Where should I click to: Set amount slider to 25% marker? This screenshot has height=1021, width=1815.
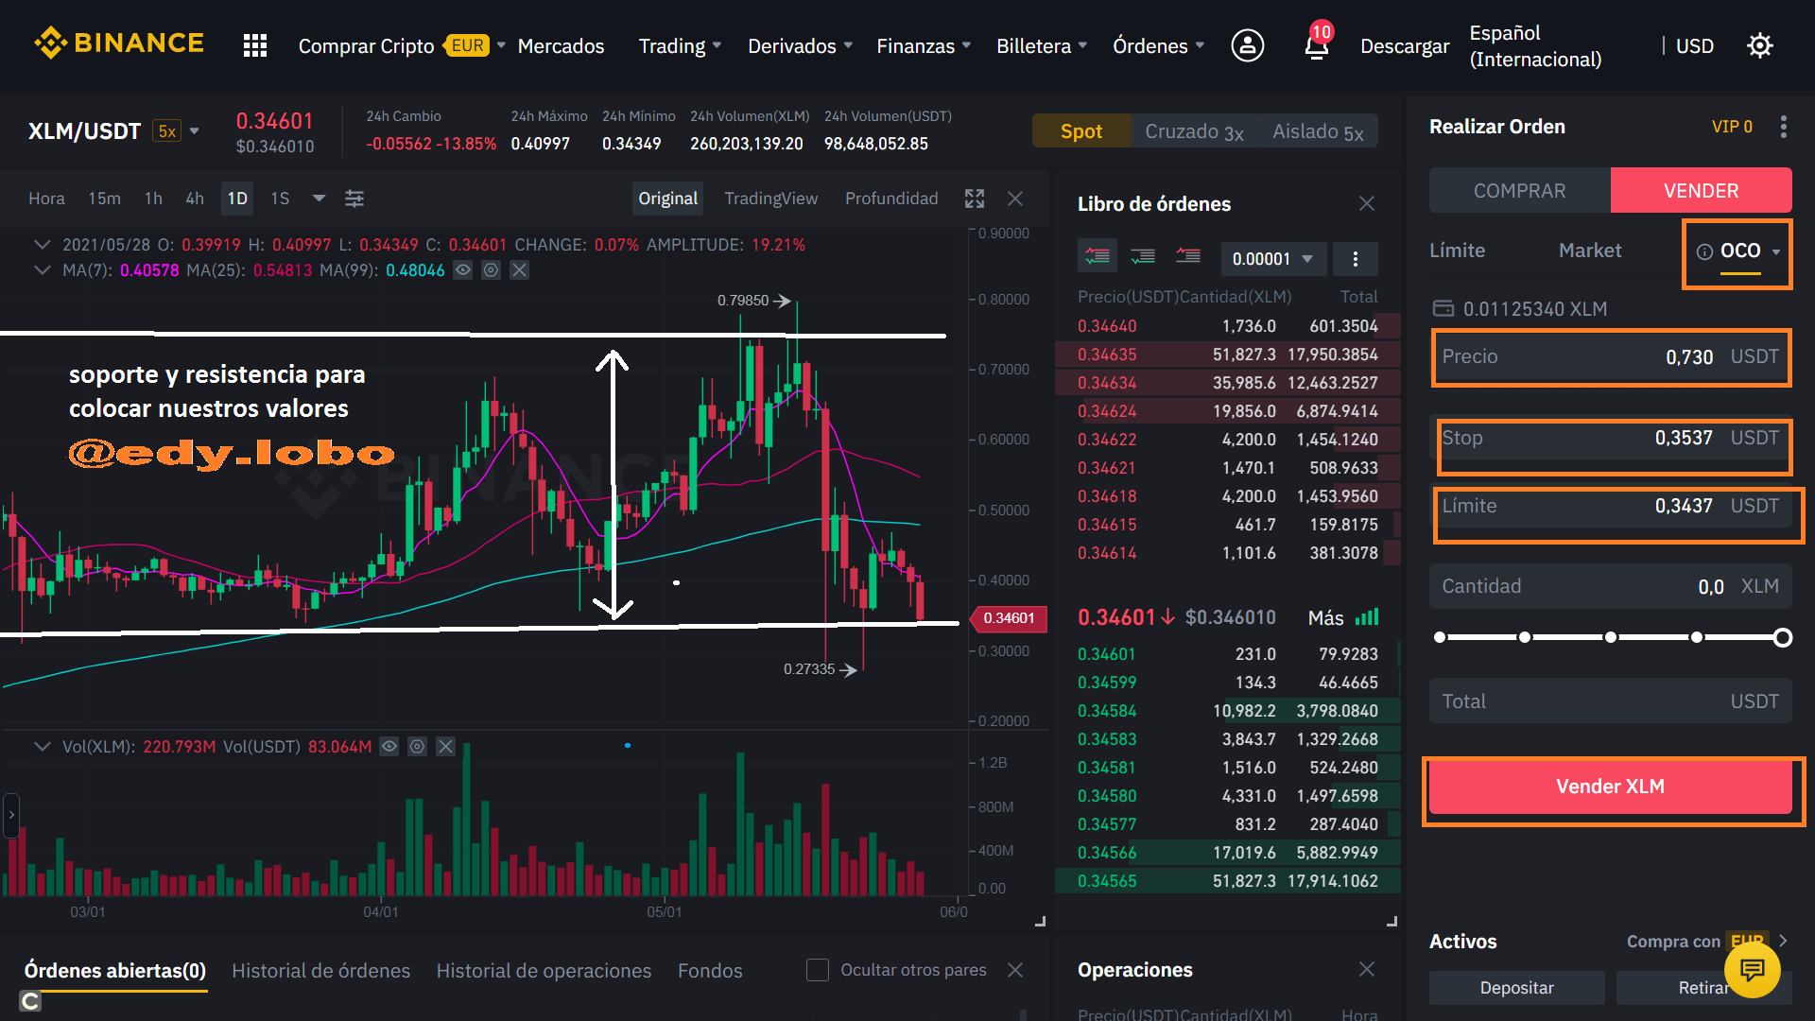[x=1525, y=638]
